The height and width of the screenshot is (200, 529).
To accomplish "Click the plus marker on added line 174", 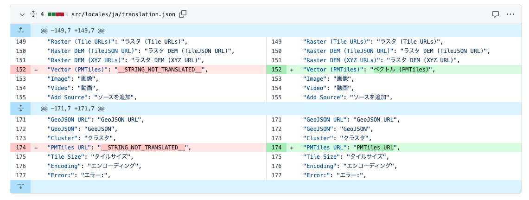I will (x=292, y=148).
